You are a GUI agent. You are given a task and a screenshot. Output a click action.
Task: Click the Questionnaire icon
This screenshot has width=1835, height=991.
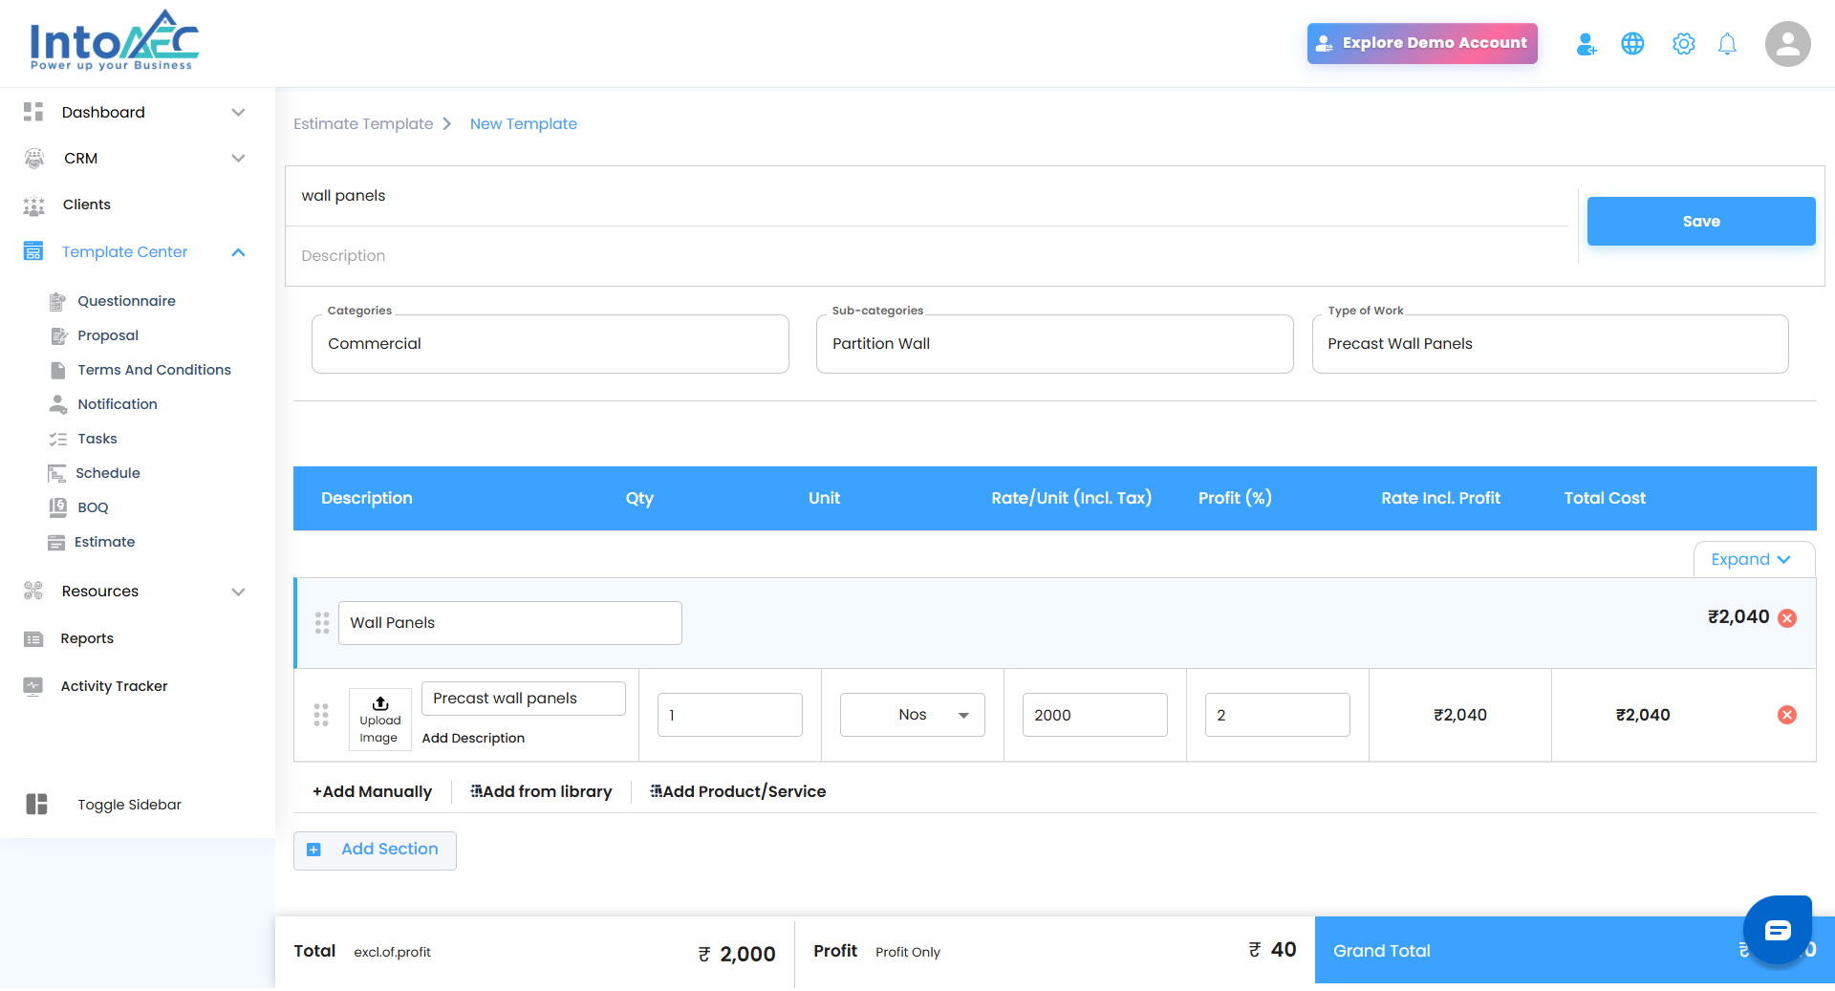click(x=57, y=301)
